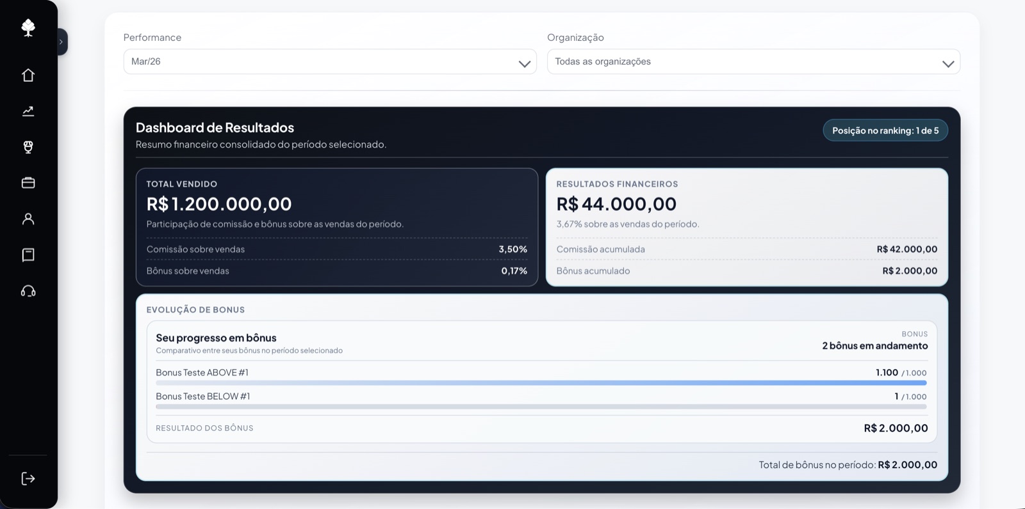Open the document notes icon in sidebar
The width and height of the screenshot is (1025, 509).
[28, 255]
